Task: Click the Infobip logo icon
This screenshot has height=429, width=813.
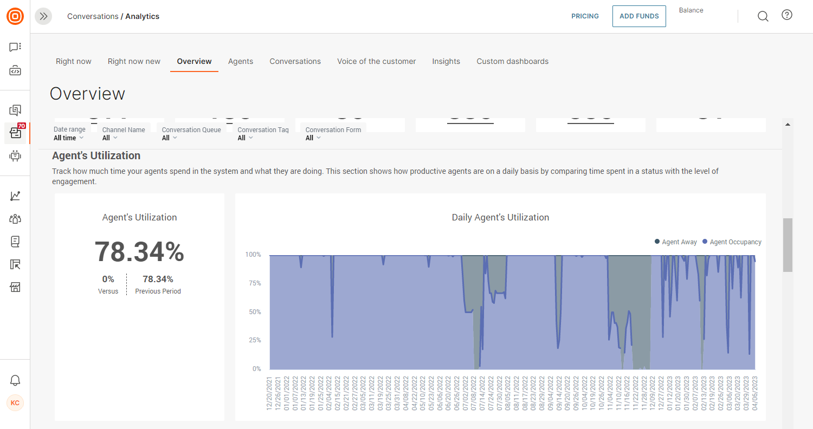Action: [x=15, y=16]
